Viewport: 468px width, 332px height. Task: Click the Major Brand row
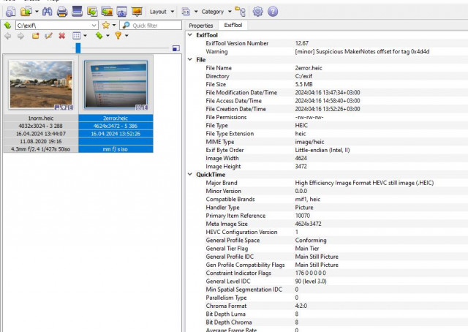coord(327,183)
